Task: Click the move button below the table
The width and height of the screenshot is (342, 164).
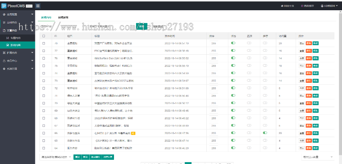Action: tap(85, 157)
